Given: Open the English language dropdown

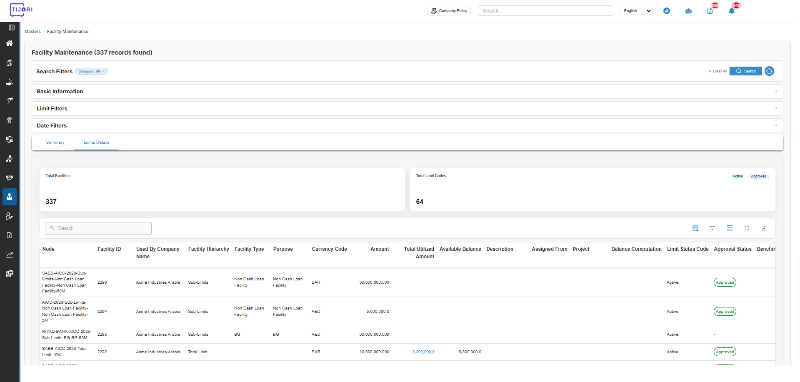Looking at the screenshot, I should pyautogui.click(x=636, y=11).
